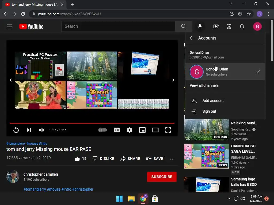Click the #tomandjerry hashtag above the title
274x205 pixels.
point(16,143)
